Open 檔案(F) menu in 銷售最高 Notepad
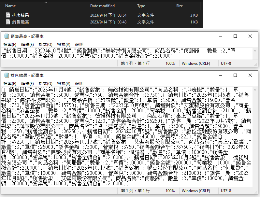The height and width of the screenshot is (197, 260). 10,44
